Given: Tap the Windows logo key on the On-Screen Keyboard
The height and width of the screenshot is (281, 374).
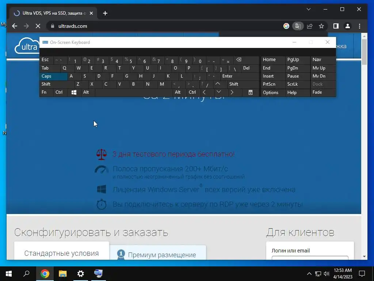Looking at the screenshot, I should (x=74, y=93).
